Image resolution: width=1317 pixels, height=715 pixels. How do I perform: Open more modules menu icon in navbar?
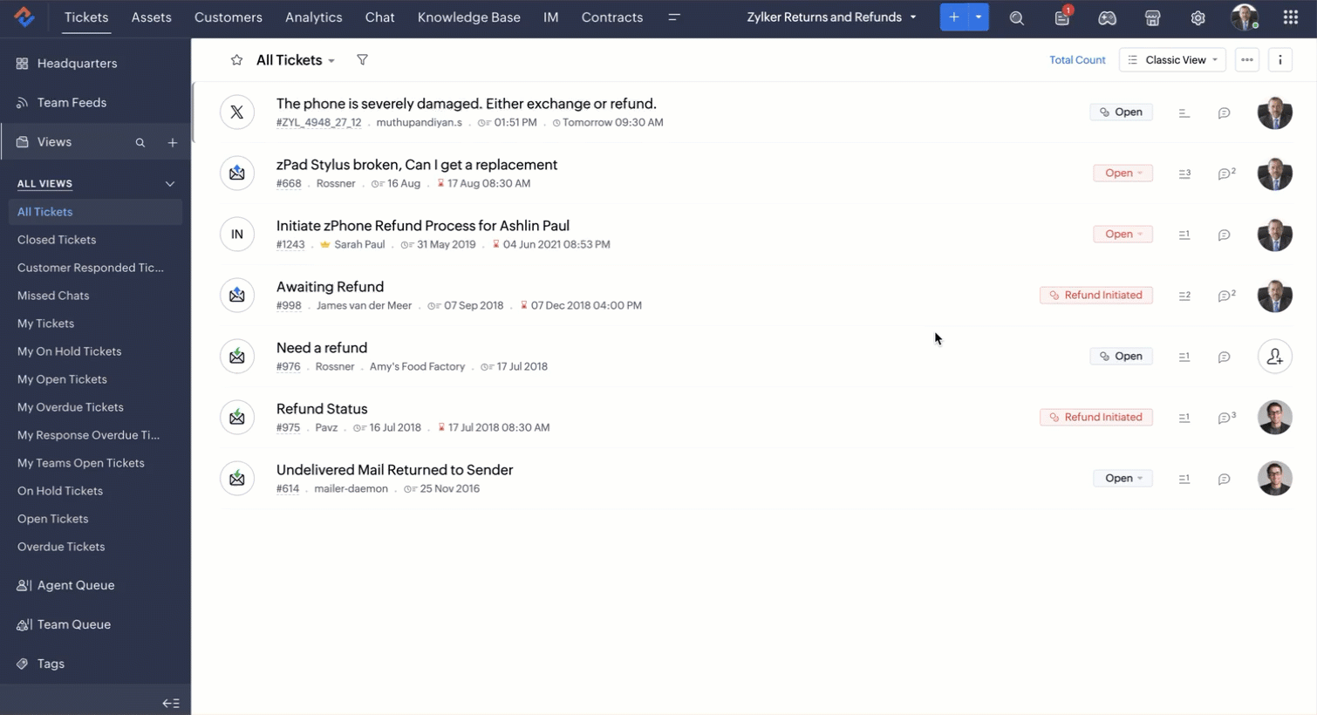click(673, 17)
